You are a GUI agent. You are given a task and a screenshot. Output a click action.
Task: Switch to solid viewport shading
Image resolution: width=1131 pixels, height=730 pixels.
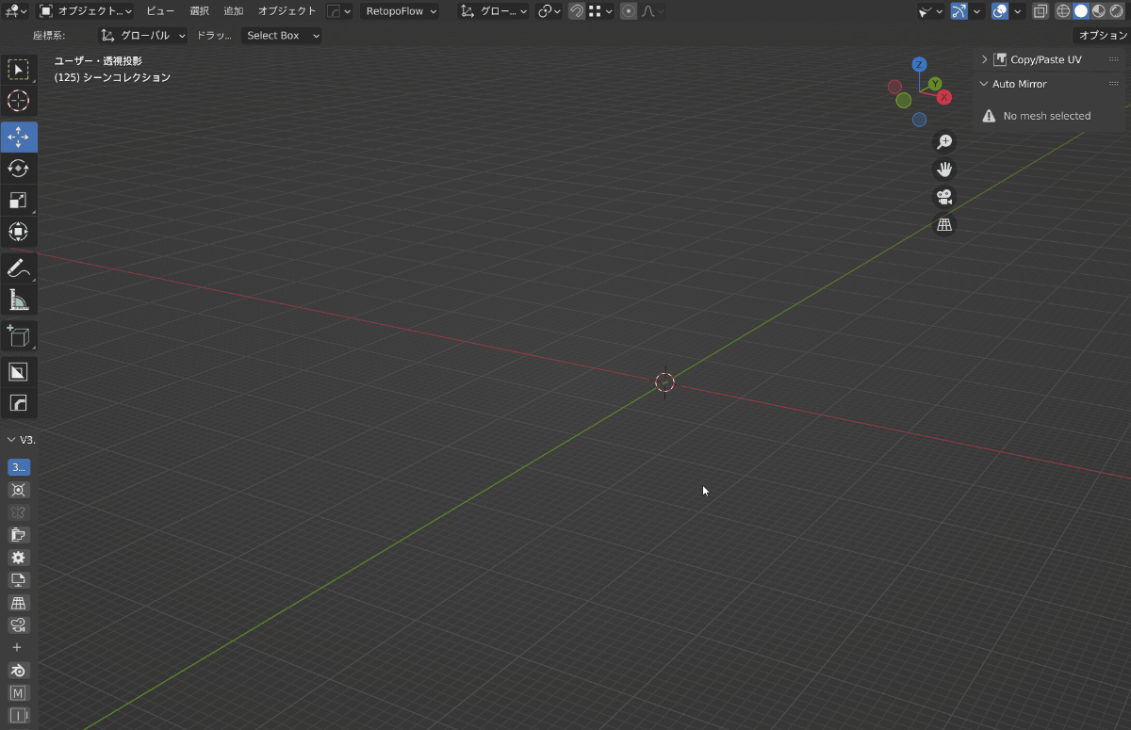(x=1081, y=11)
